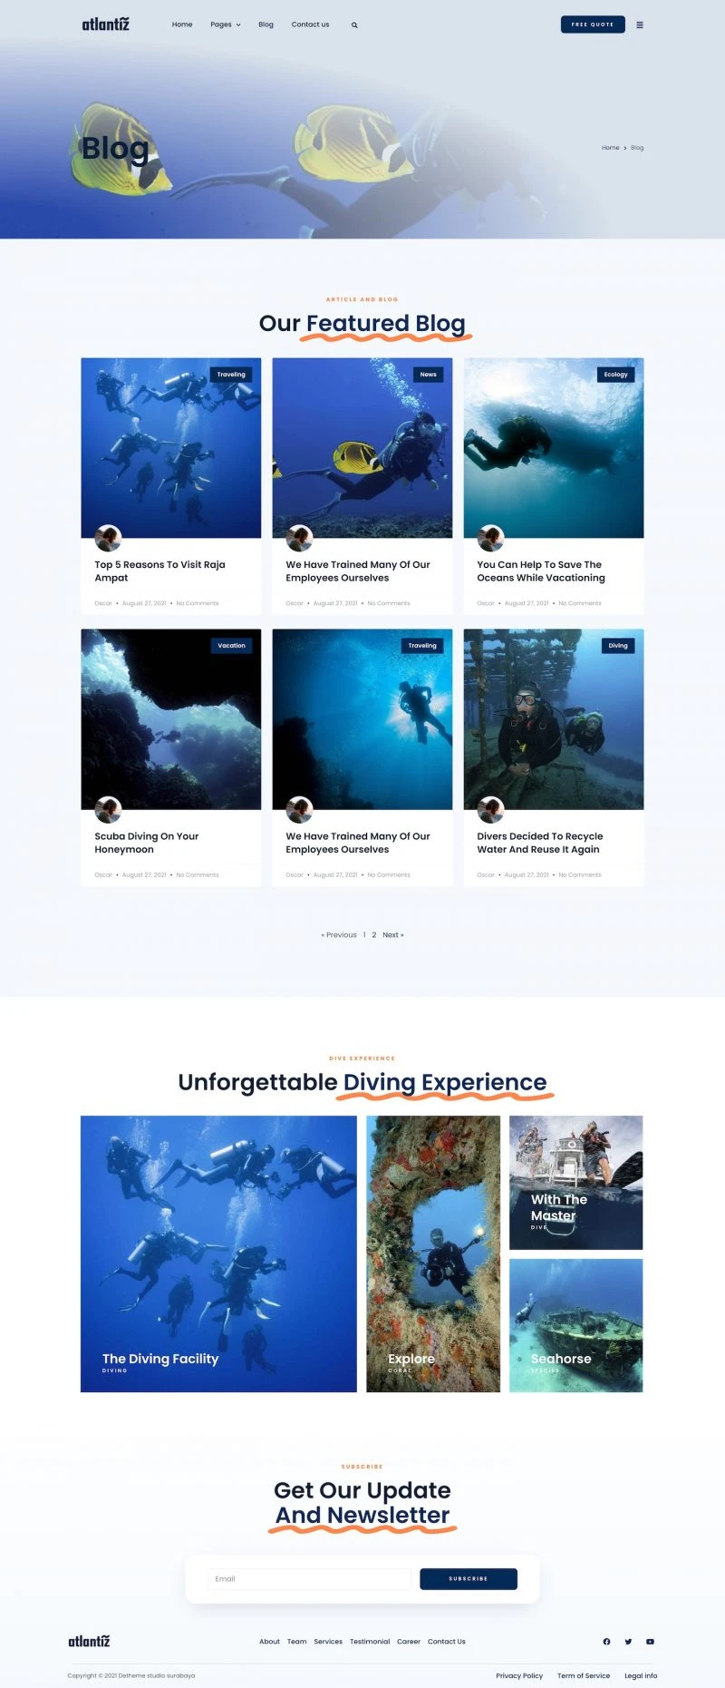Click the FREE QUOTE button
This screenshot has height=1688, width=725.
[593, 24]
